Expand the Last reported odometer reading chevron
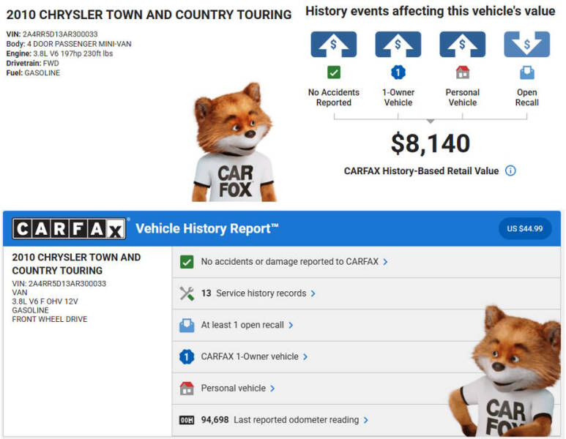The height and width of the screenshot is (439, 566). [x=366, y=420]
